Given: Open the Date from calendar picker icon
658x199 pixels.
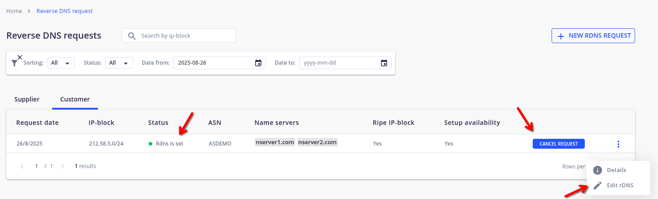Looking at the screenshot, I should pyautogui.click(x=258, y=63).
